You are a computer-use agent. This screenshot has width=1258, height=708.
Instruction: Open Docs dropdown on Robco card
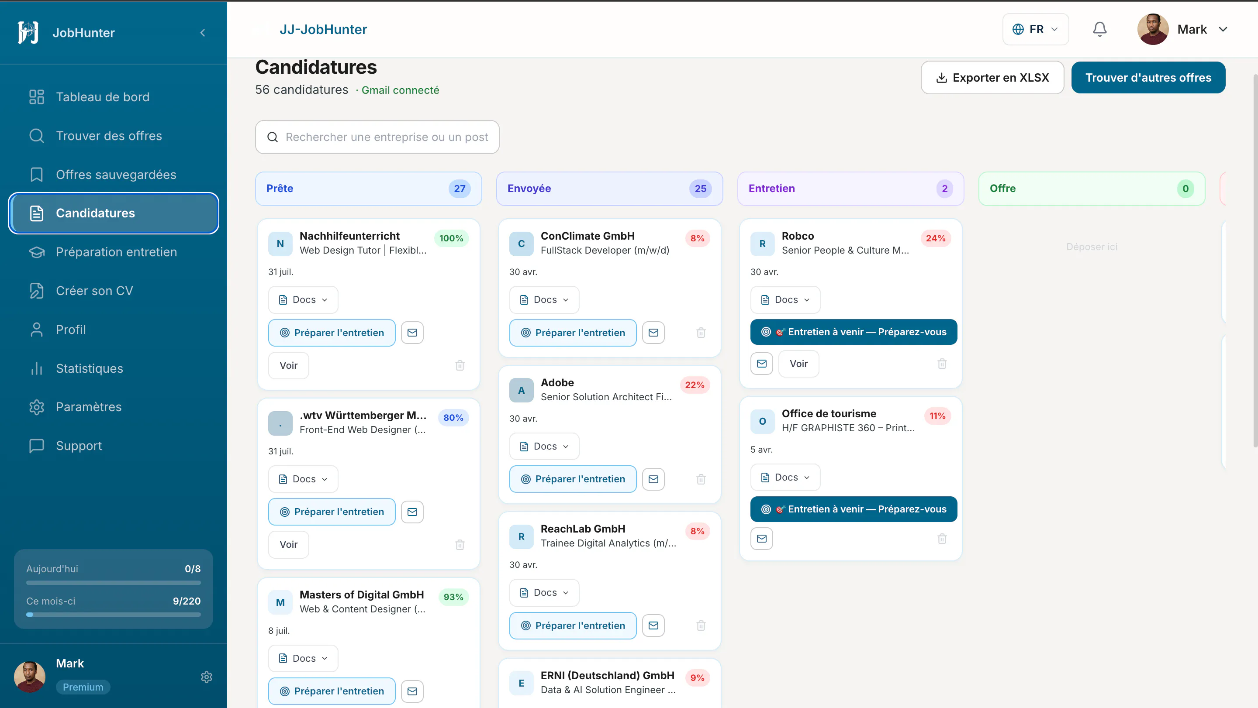click(785, 299)
